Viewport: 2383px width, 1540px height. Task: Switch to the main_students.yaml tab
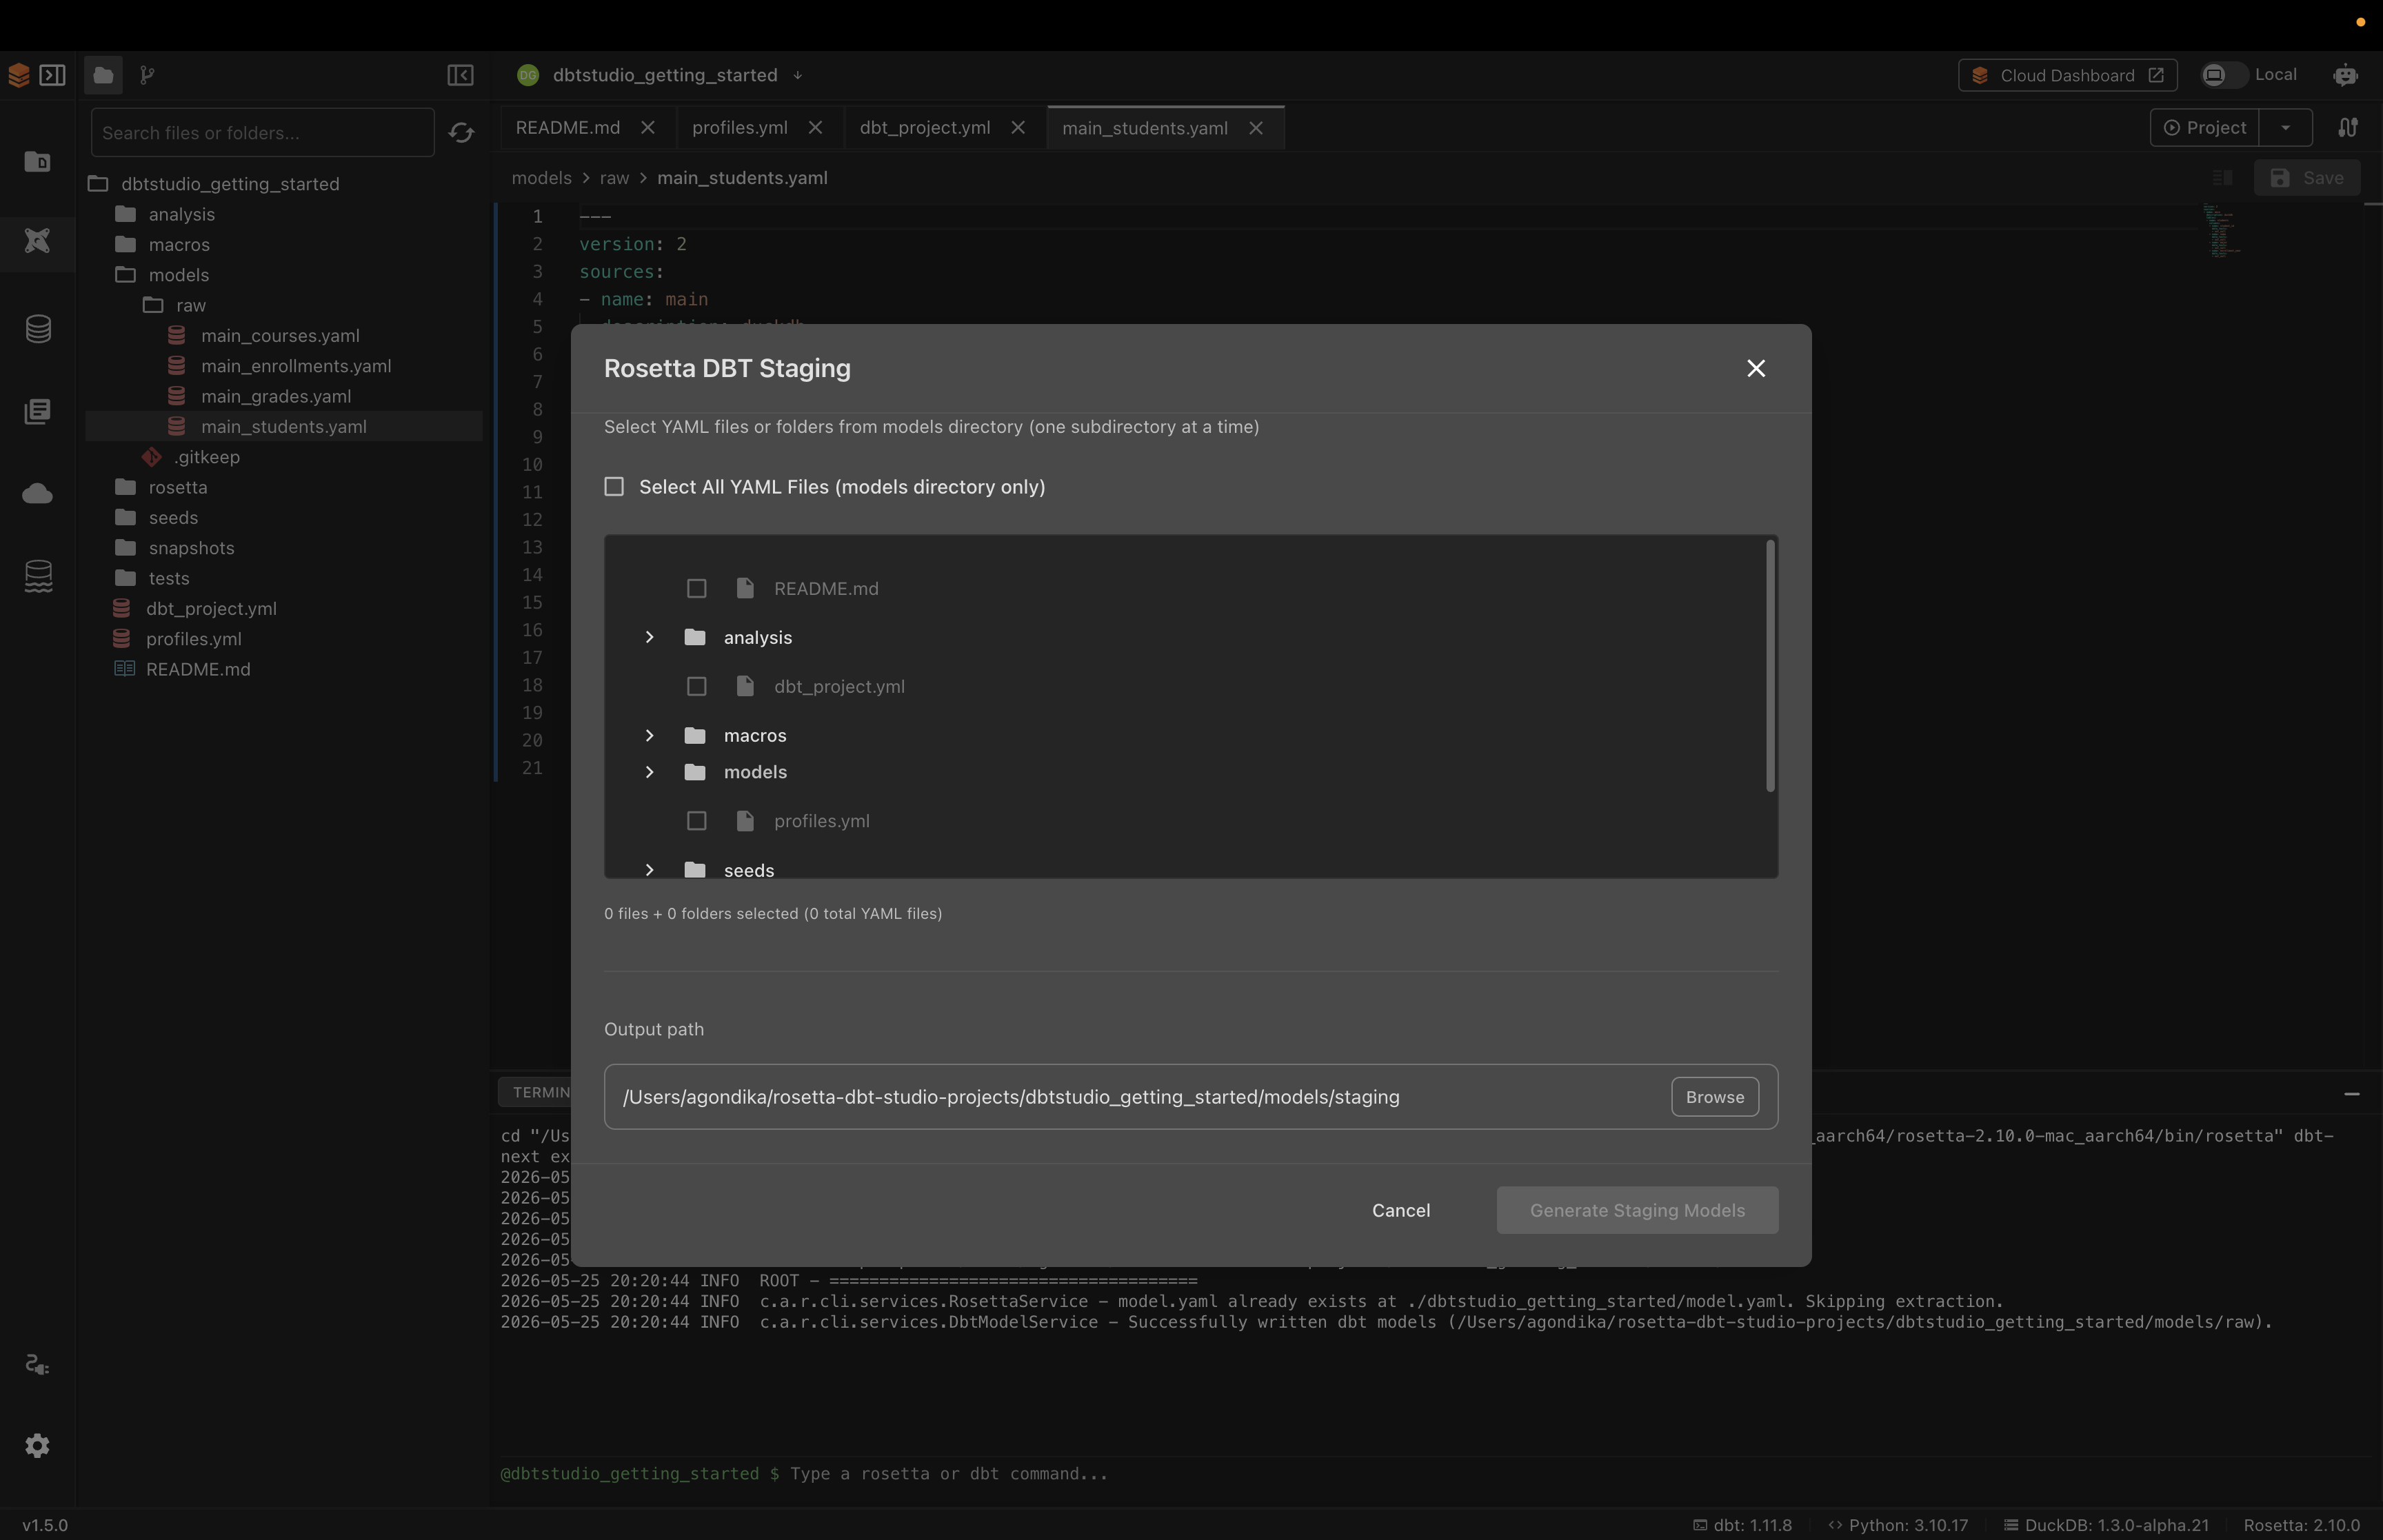pyautogui.click(x=1145, y=128)
